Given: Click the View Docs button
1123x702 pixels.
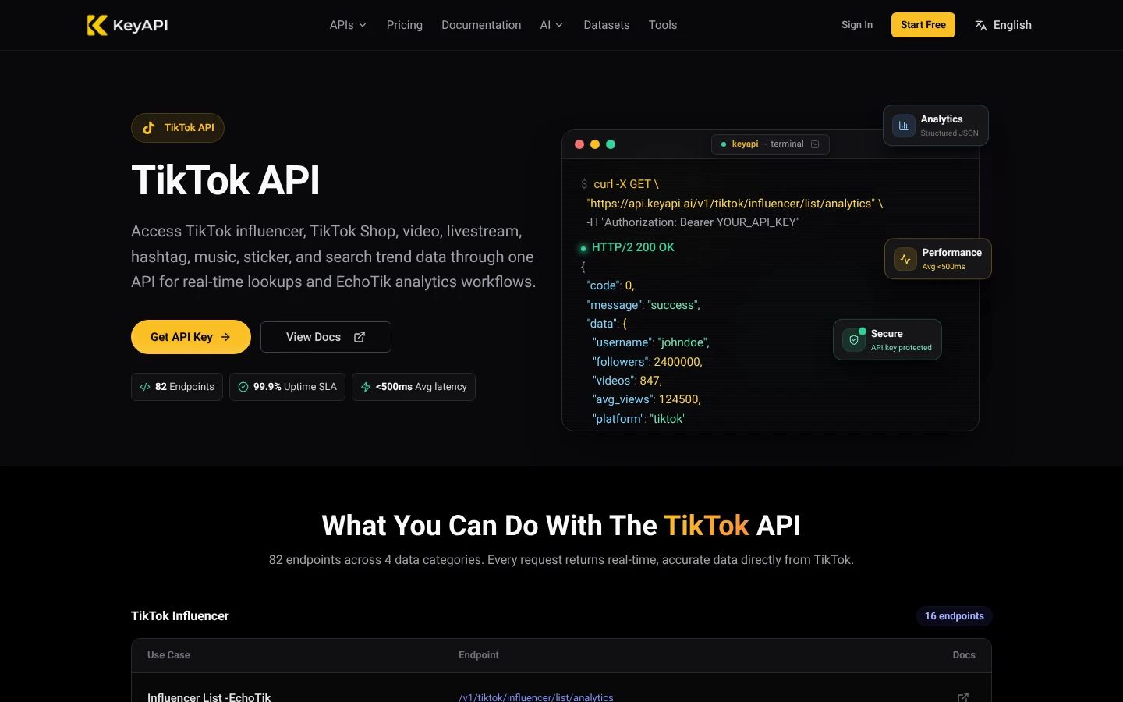Looking at the screenshot, I should point(326,337).
